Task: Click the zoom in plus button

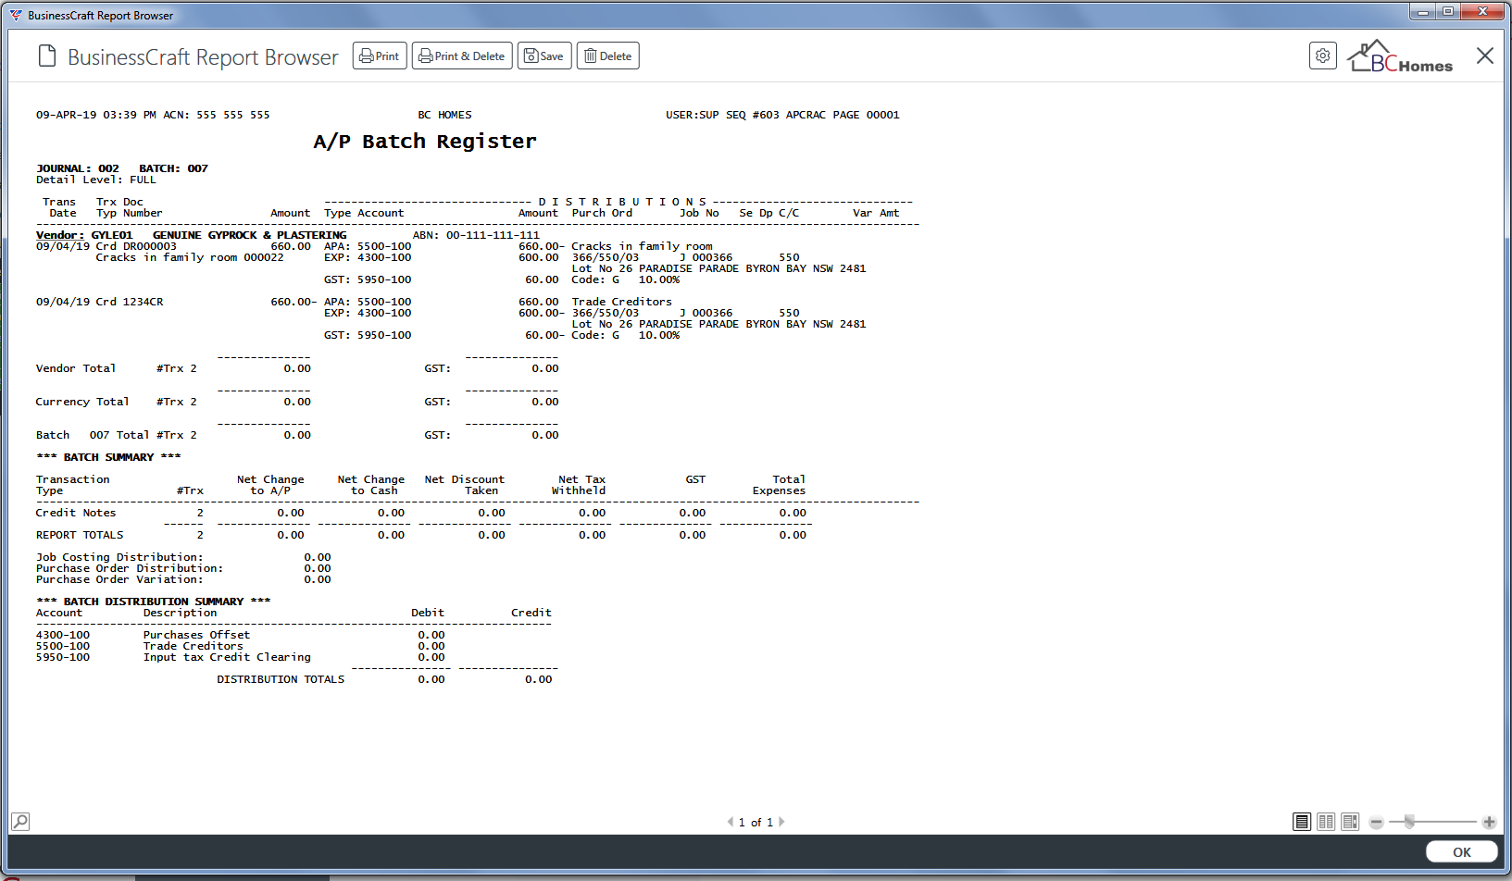Action: [1489, 822]
